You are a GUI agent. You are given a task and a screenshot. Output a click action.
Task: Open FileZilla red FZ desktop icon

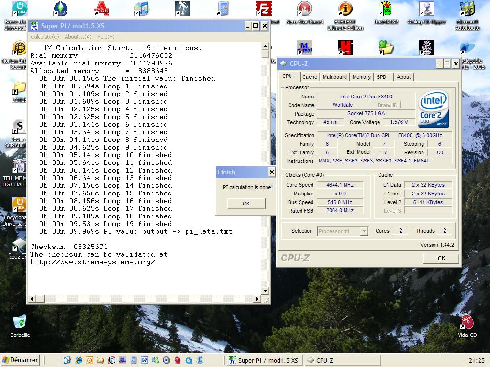click(x=264, y=9)
